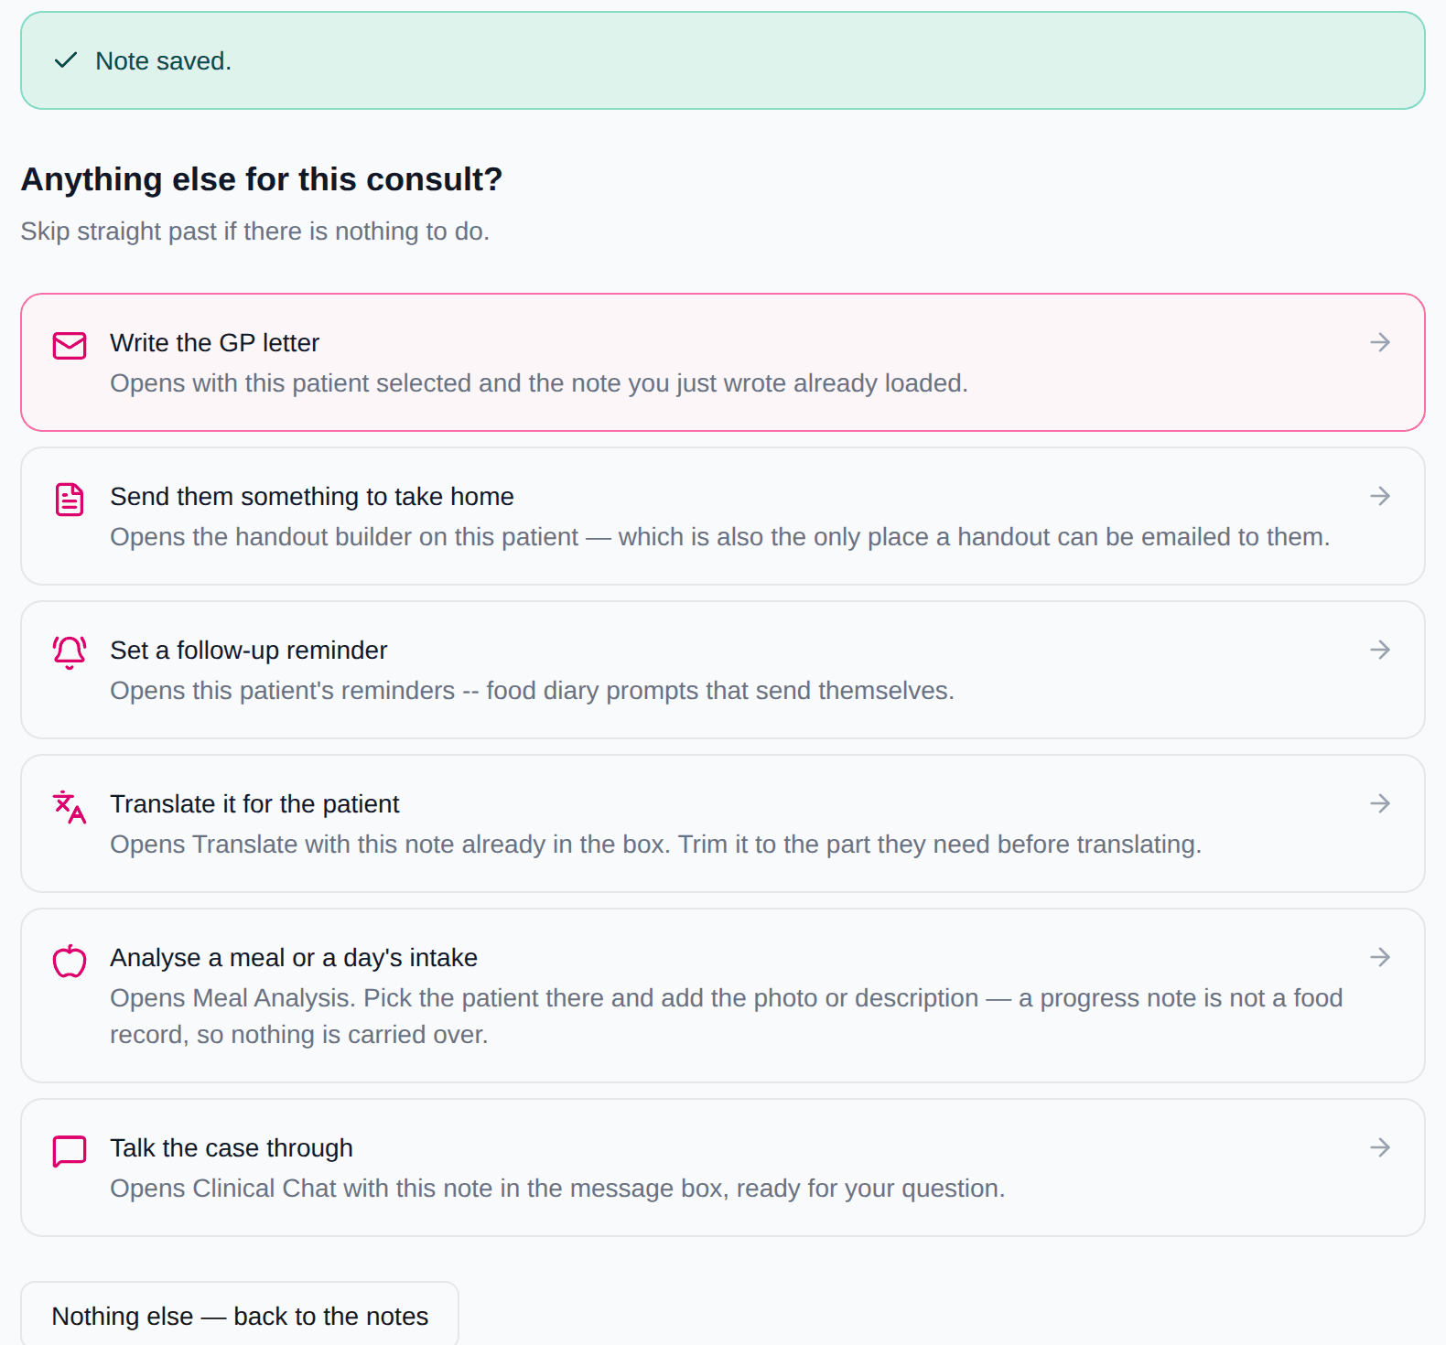Screen dimensions: 1446x1345
Task: Click description 'Opens Translate with this note...'
Action: [x=655, y=845]
